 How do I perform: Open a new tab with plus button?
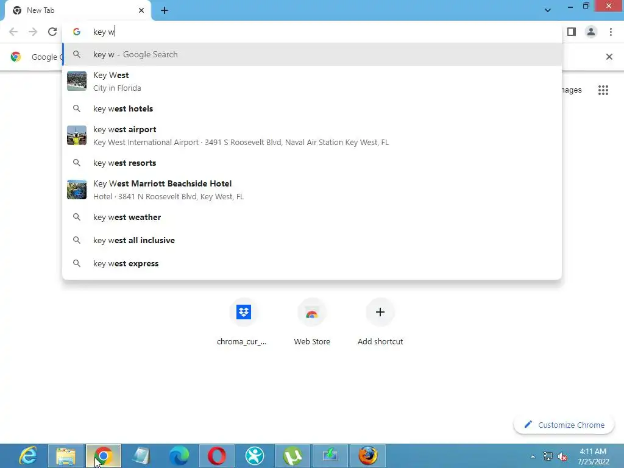[165, 10]
